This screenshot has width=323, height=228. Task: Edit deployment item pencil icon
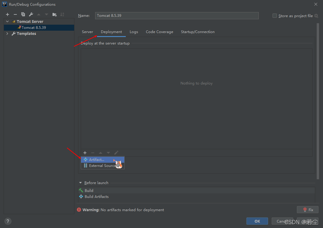pos(116,153)
